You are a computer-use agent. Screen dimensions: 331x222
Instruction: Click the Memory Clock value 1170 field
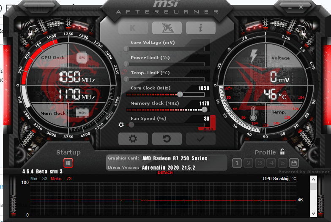point(204,103)
